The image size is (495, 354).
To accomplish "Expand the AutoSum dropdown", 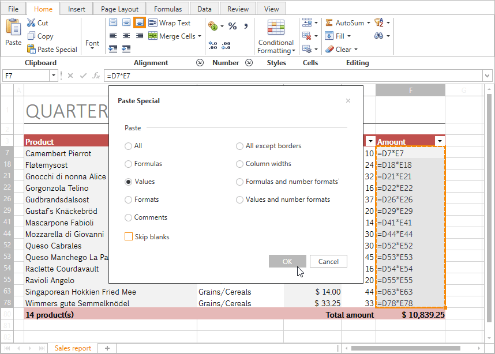I will click(x=369, y=23).
